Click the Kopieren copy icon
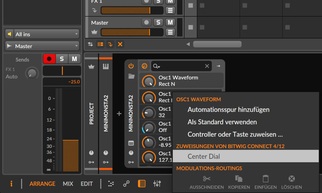The image size is (322, 193). 239,179
